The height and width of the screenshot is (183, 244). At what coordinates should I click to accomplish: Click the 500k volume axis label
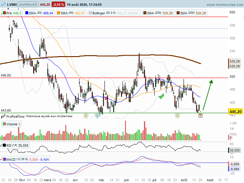233,134
